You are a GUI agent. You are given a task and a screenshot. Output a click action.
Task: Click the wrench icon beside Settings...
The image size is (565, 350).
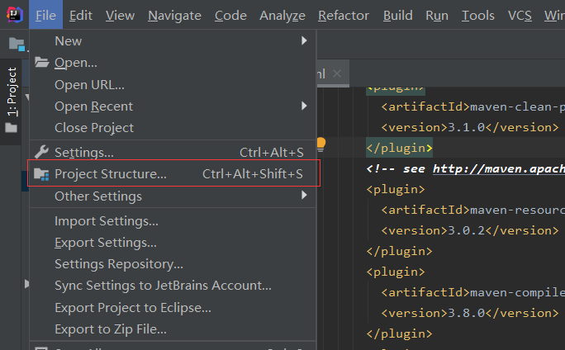point(41,152)
